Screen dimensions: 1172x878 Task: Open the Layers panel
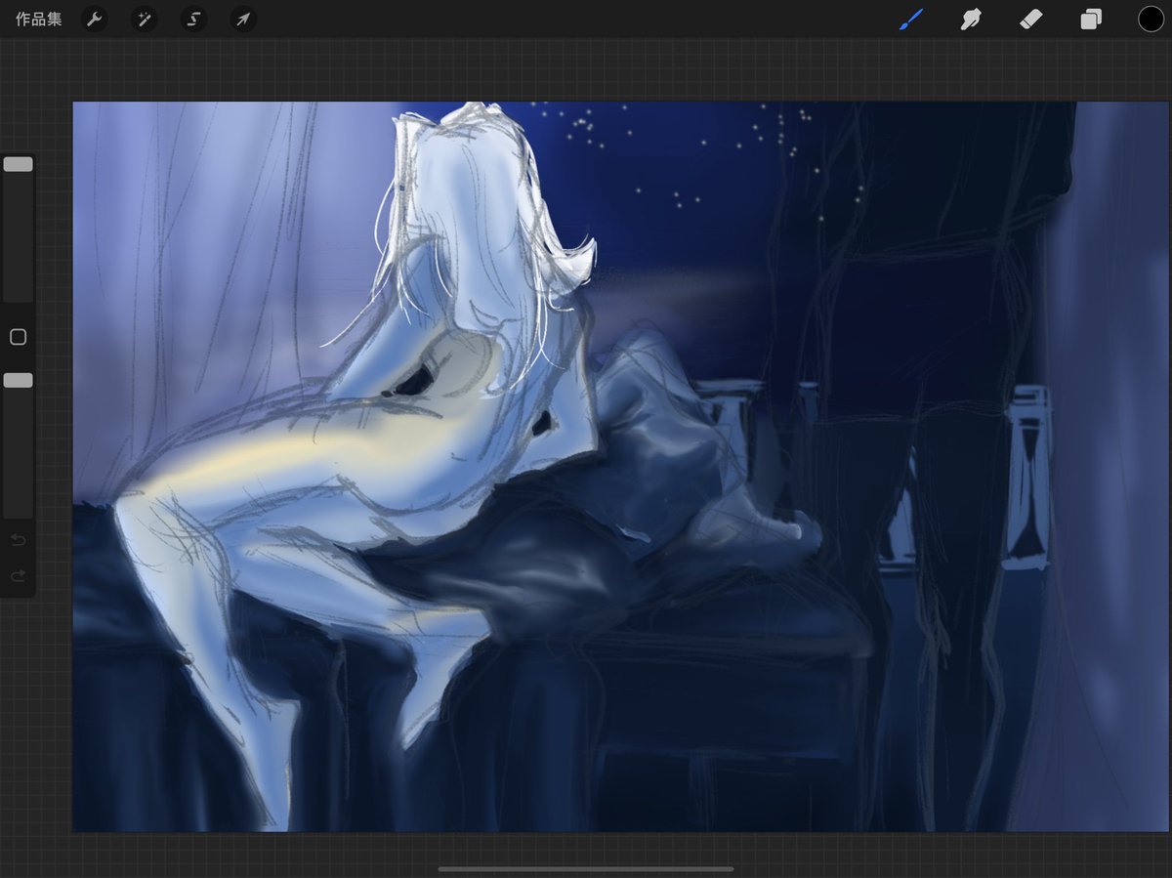(x=1091, y=19)
